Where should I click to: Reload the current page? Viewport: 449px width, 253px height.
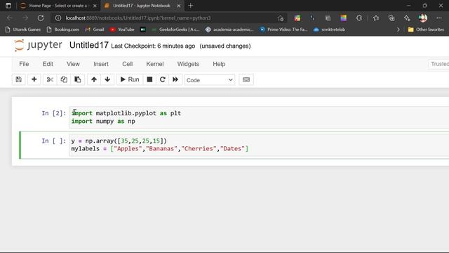[41, 18]
